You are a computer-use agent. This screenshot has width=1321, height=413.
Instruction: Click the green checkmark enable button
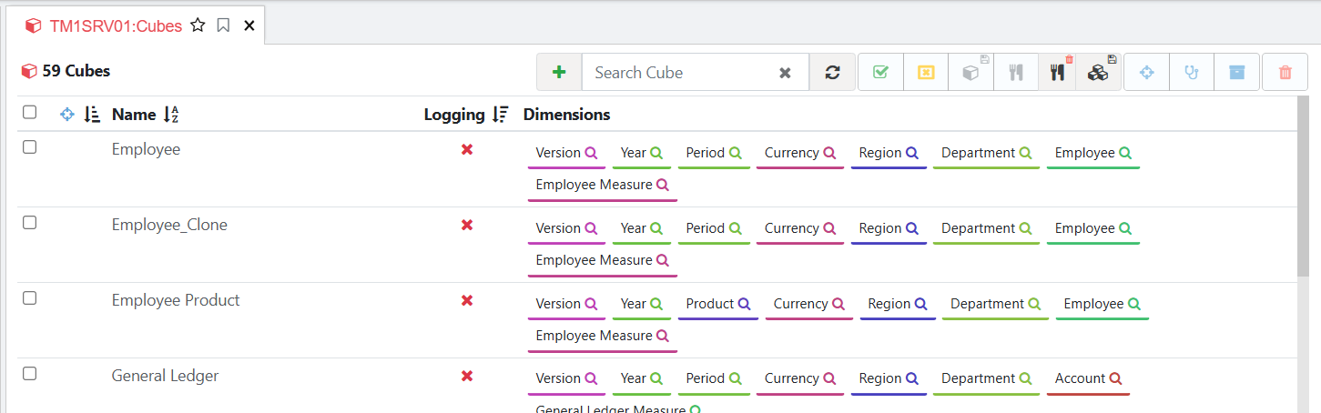[880, 72]
